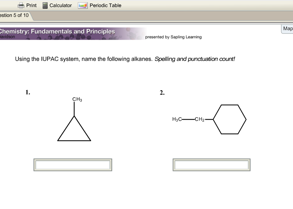Open the Map panel
Screen dimensions: 293x209
coord(287,28)
